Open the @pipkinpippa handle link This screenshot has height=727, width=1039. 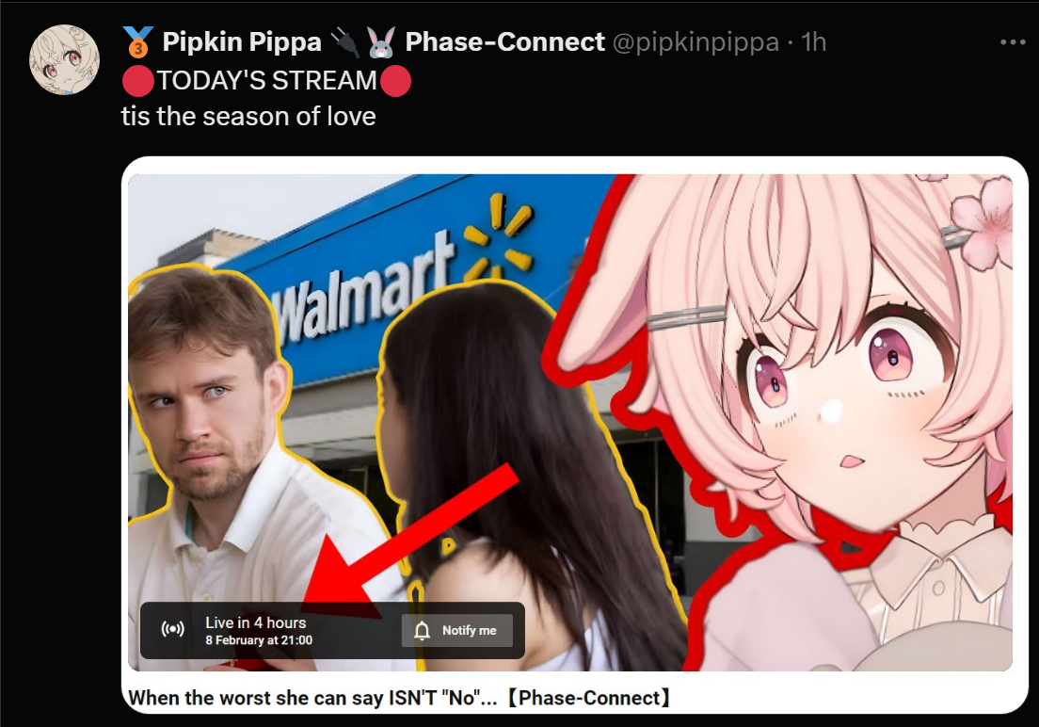pos(695,42)
